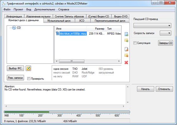Select the Компакт-диск с данными tab
177x125 pixels.
coord(24,20)
